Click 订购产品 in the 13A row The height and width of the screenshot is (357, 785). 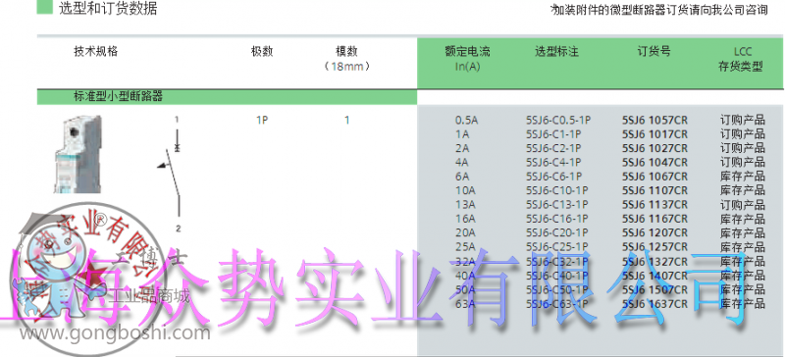743,204
